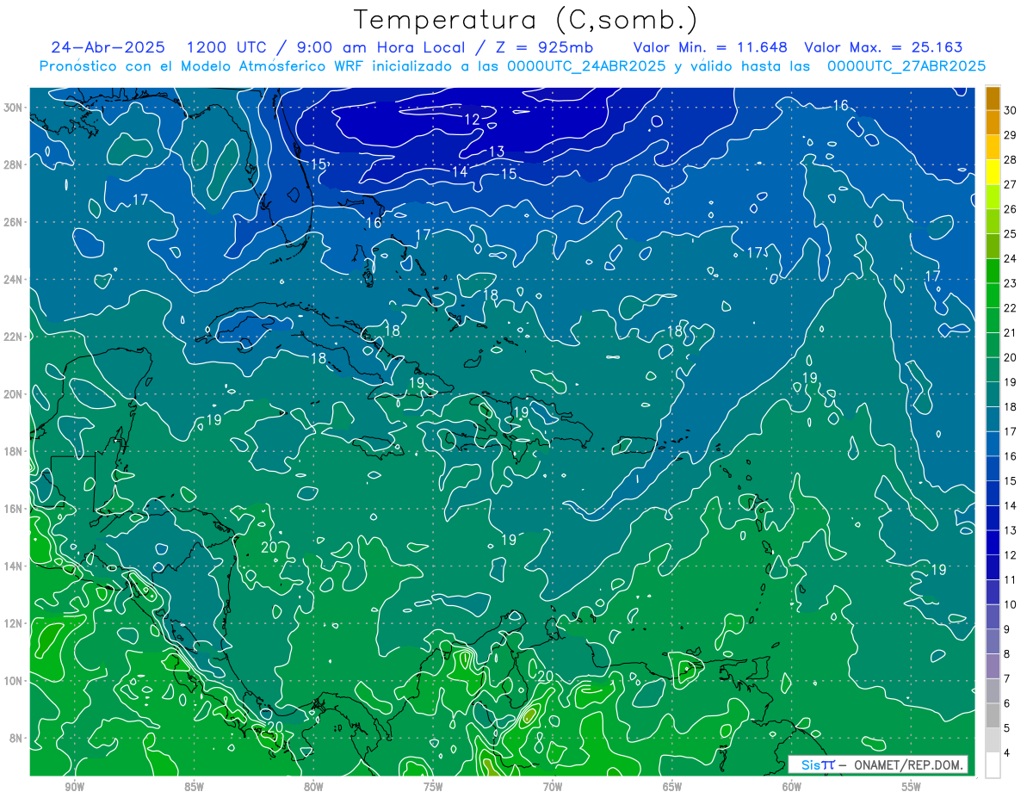This screenshot has height=798, width=1033.
Task: Click the '70W' longitude label
Action: [x=553, y=788]
